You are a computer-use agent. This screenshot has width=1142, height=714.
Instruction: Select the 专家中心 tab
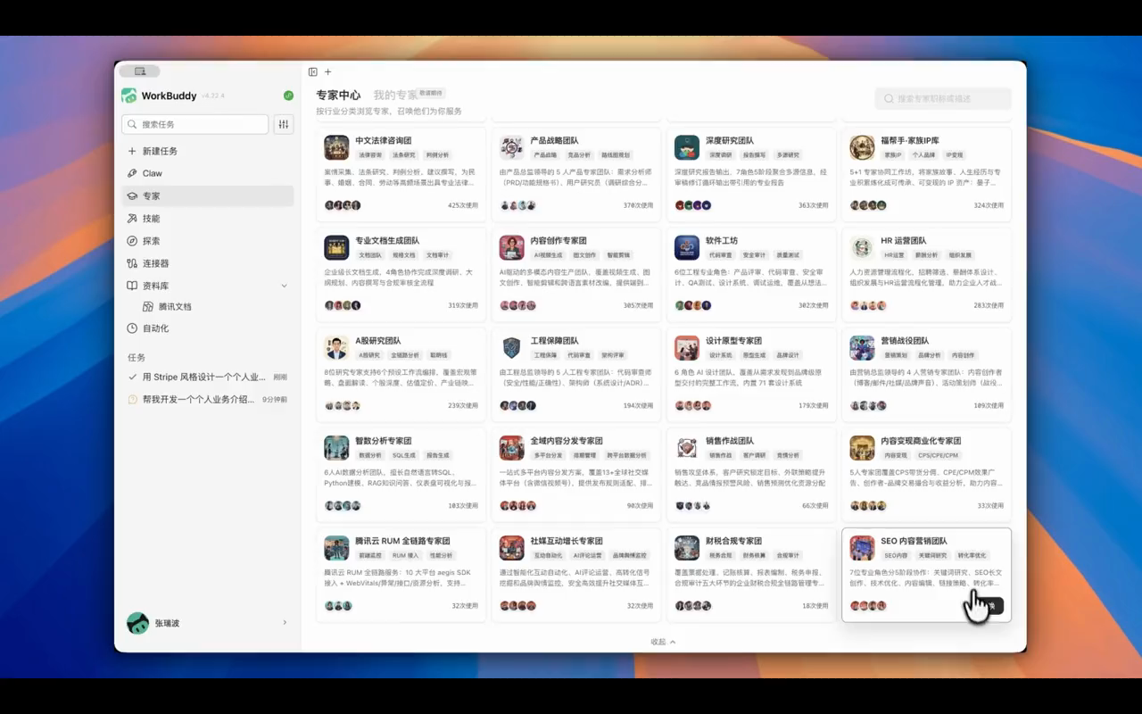338,95
